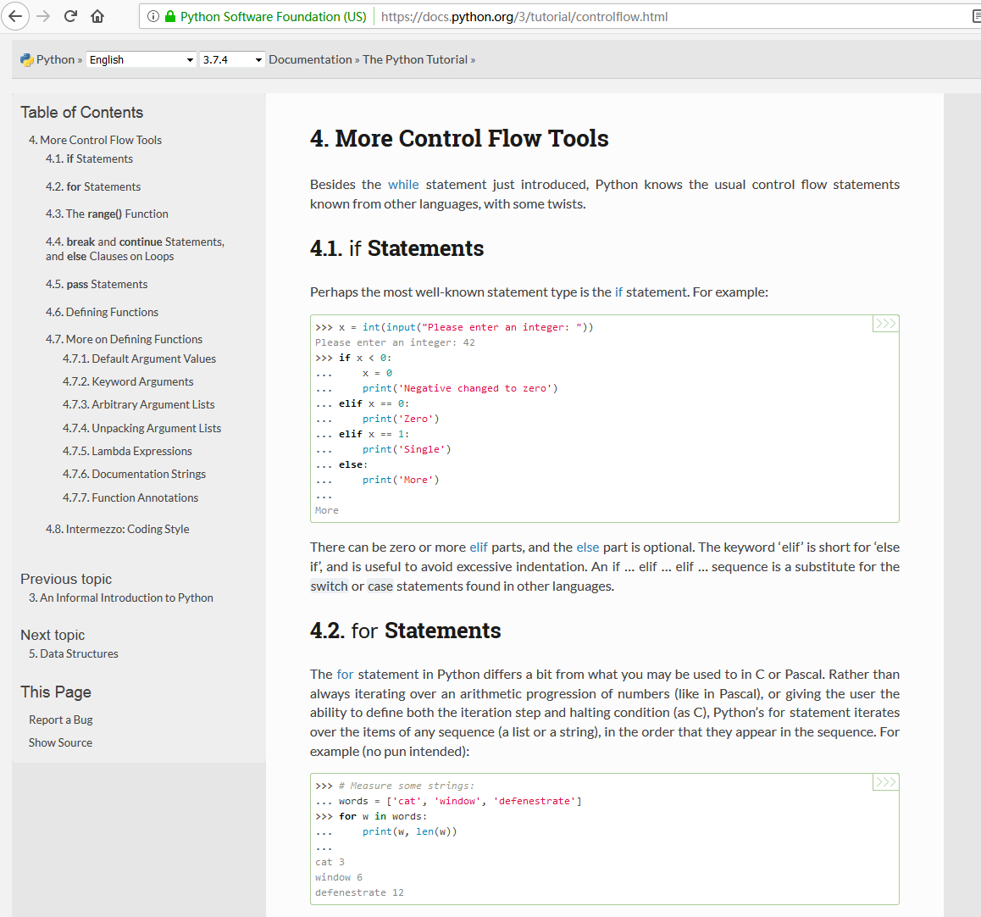Hide prompts and output in the for-loop code block

(x=885, y=782)
